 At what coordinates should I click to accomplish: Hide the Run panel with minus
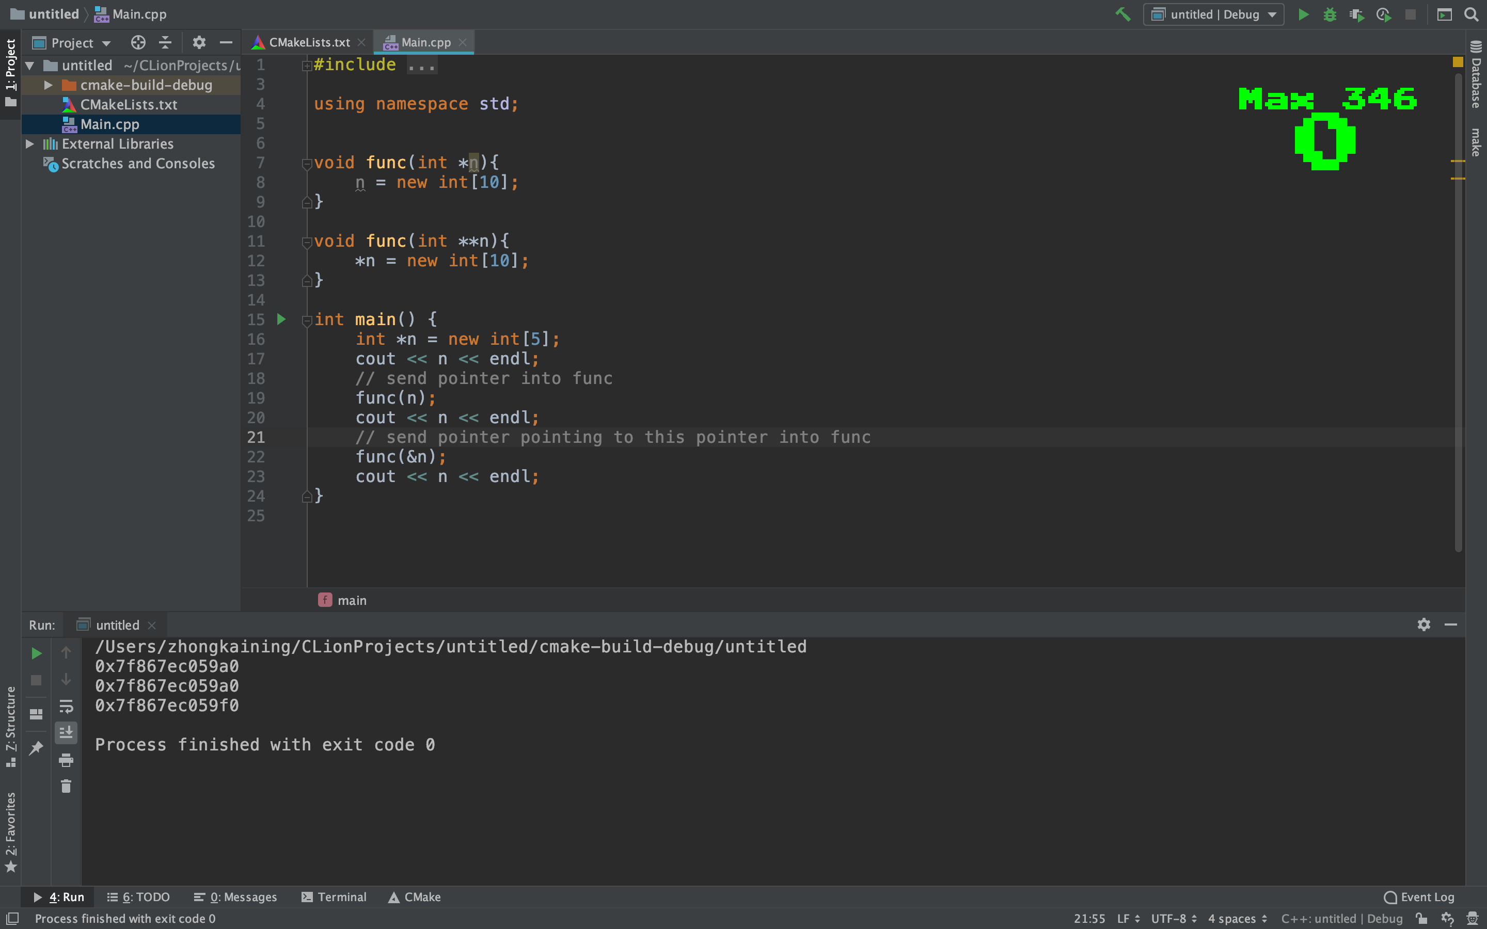click(1451, 625)
